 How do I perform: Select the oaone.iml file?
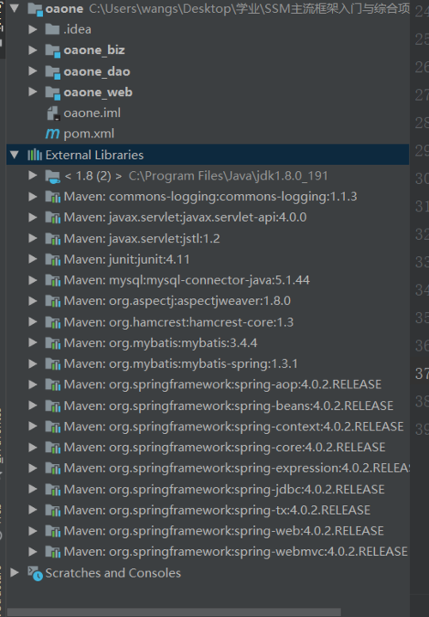point(92,113)
